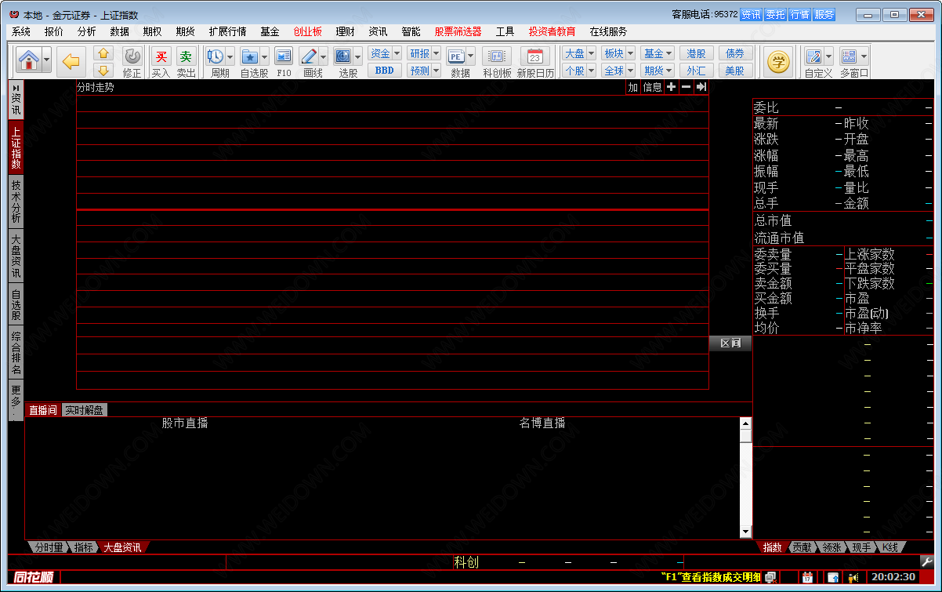Click the page up arrow icon
Image resolution: width=942 pixels, height=592 pixels.
pyautogui.click(x=103, y=53)
